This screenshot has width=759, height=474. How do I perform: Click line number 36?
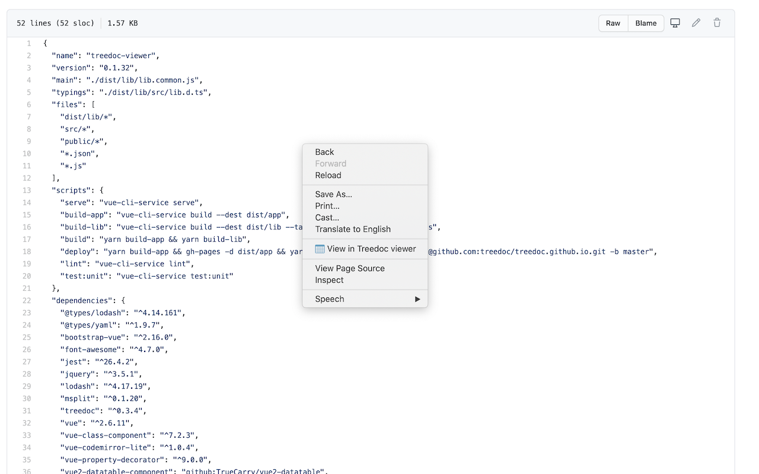[x=27, y=472]
